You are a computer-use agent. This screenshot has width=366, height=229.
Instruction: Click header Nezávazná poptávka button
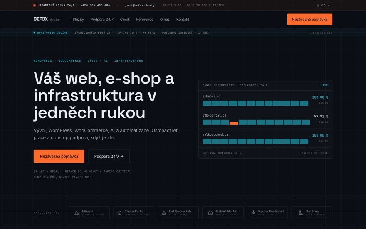309,20
